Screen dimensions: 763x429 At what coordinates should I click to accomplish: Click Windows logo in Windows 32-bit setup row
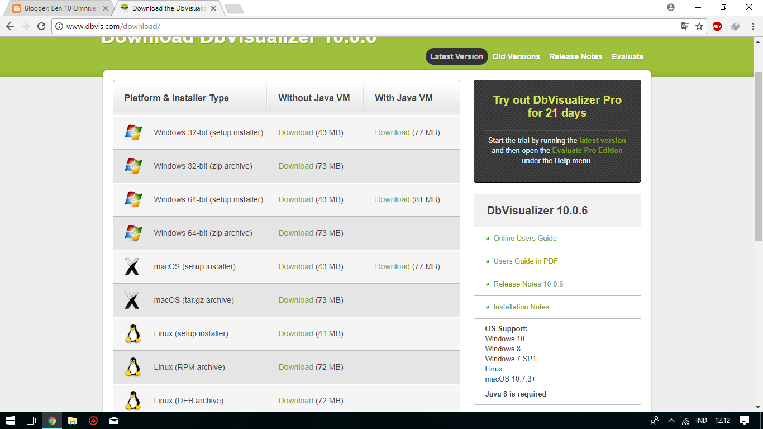133,132
